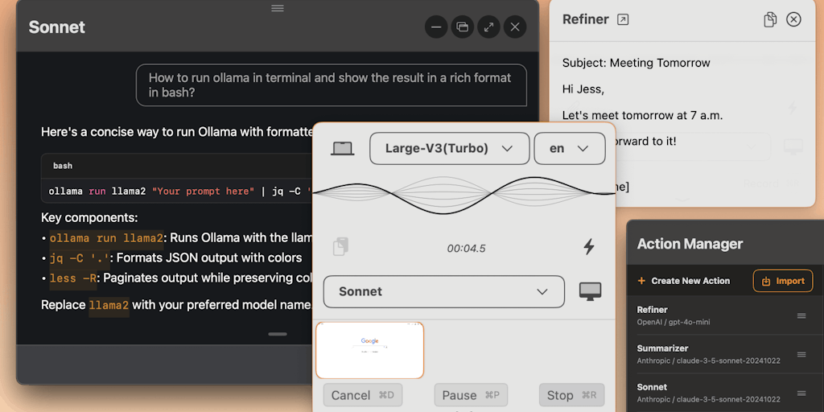
Task: Click the lightning bolt quick action icon
Action: tap(589, 246)
